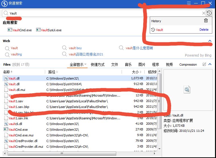216x158 pixels.
Task: Click the edit pencil icon beside Compression
Action: click(204, 64)
